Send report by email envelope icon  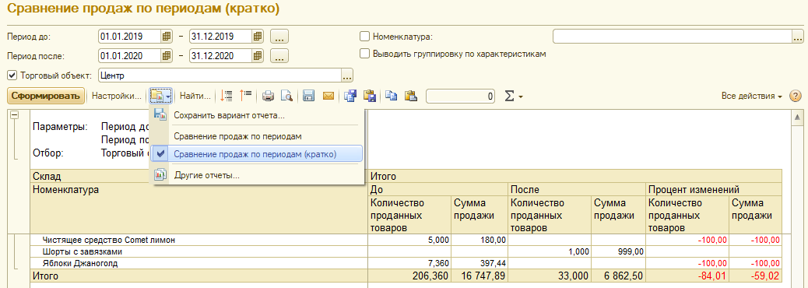(328, 96)
